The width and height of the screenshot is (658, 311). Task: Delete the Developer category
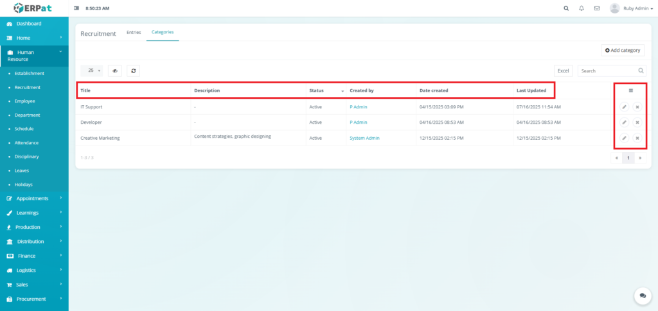(637, 122)
